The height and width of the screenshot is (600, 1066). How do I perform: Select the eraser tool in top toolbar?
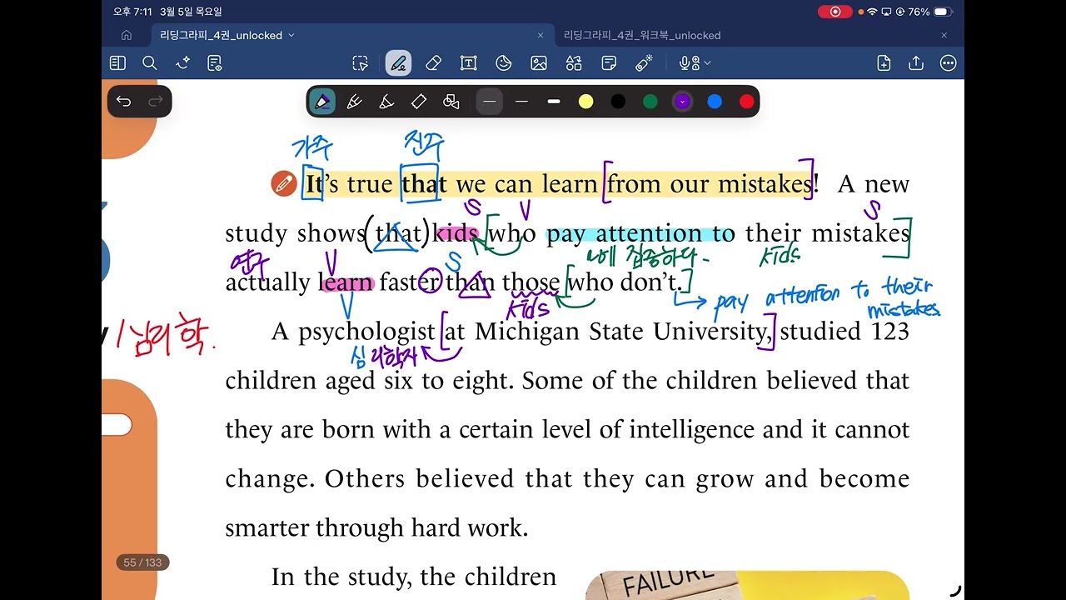433,63
